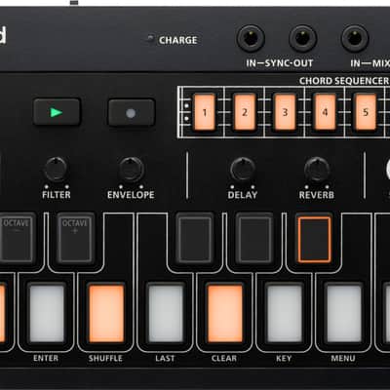Viewport: 390px width, 390px height.
Task: Click the SYNC IN jack
Action: pyautogui.click(x=251, y=38)
